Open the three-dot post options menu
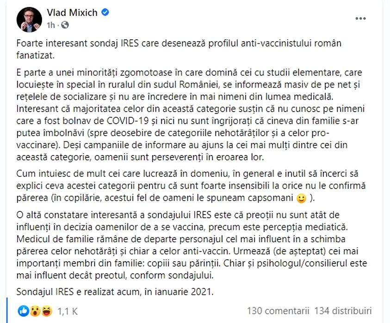 [x=360, y=18]
